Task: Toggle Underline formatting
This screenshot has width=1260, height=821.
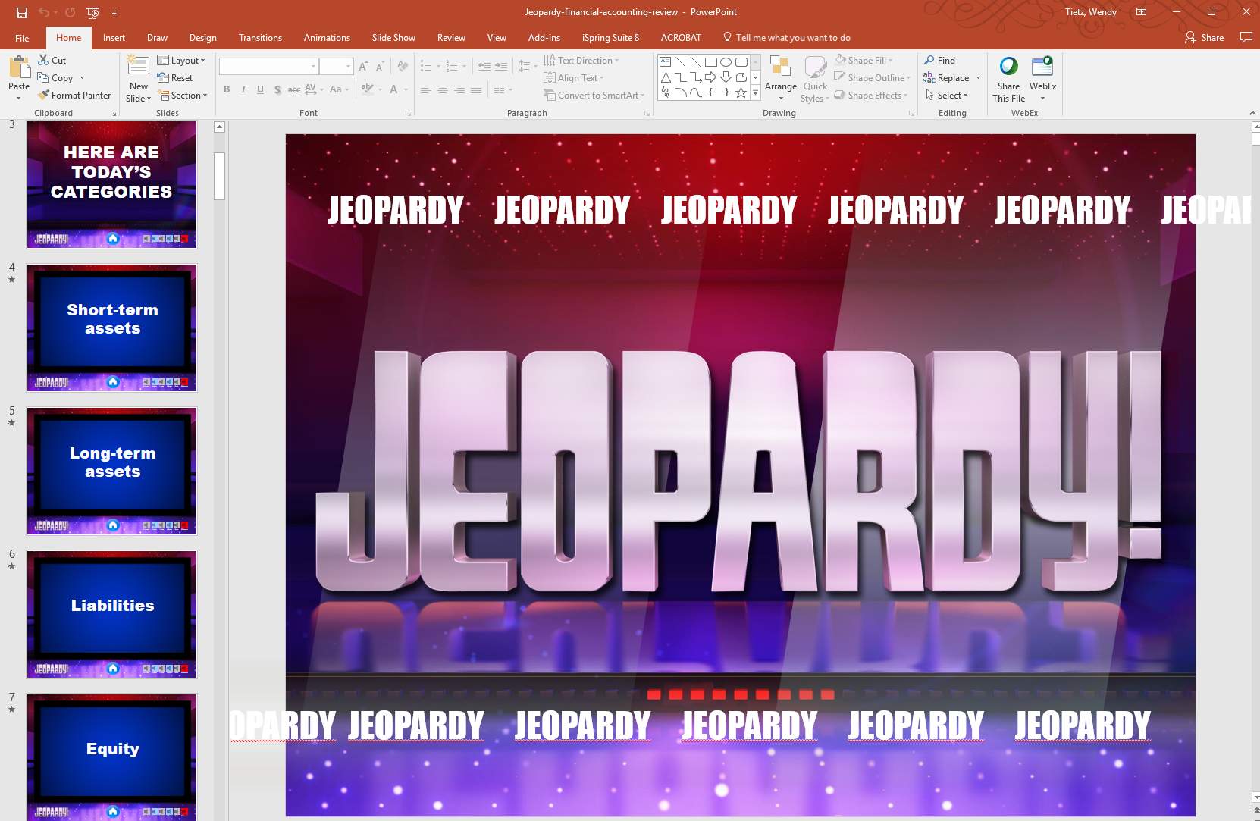Action: click(260, 89)
